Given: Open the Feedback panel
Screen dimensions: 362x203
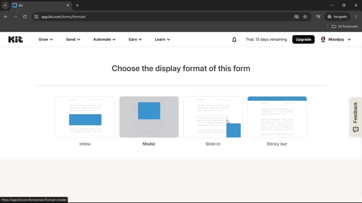Looking at the screenshot, I should pyautogui.click(x=355, y=112).
